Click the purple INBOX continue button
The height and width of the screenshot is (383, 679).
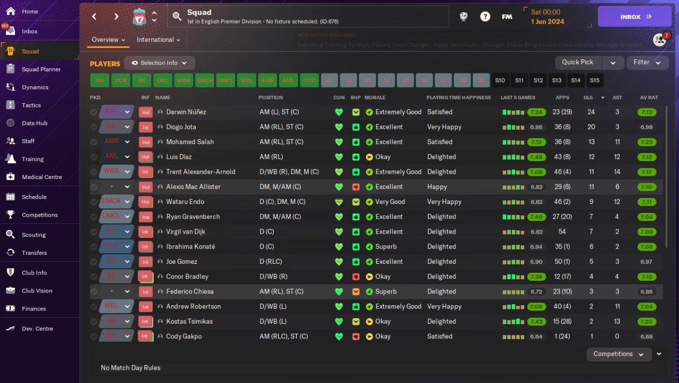click(x=634, y=16)
